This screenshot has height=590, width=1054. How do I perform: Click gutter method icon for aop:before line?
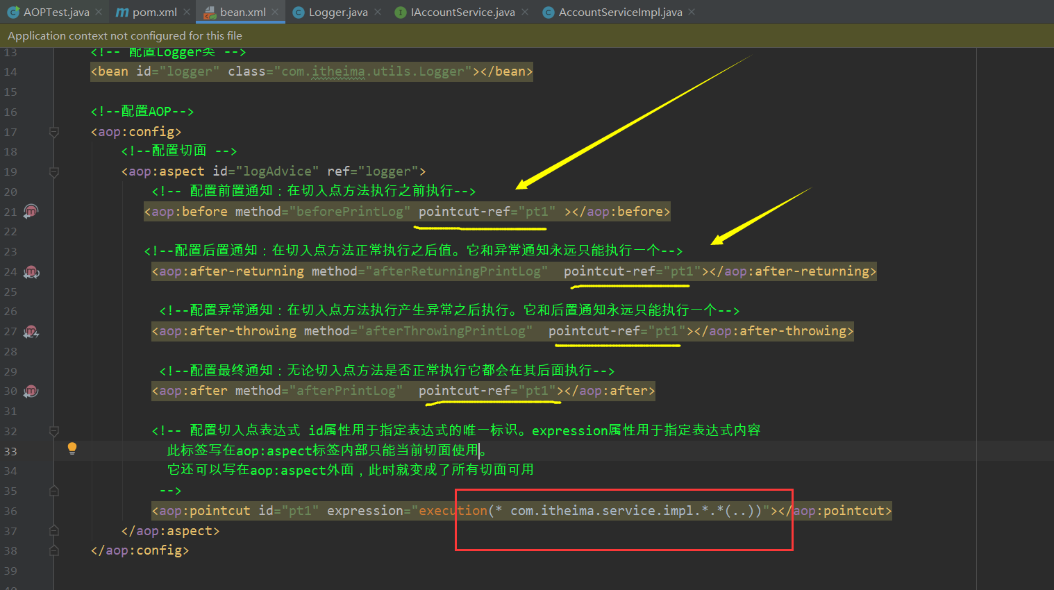(x=31, y=211)
